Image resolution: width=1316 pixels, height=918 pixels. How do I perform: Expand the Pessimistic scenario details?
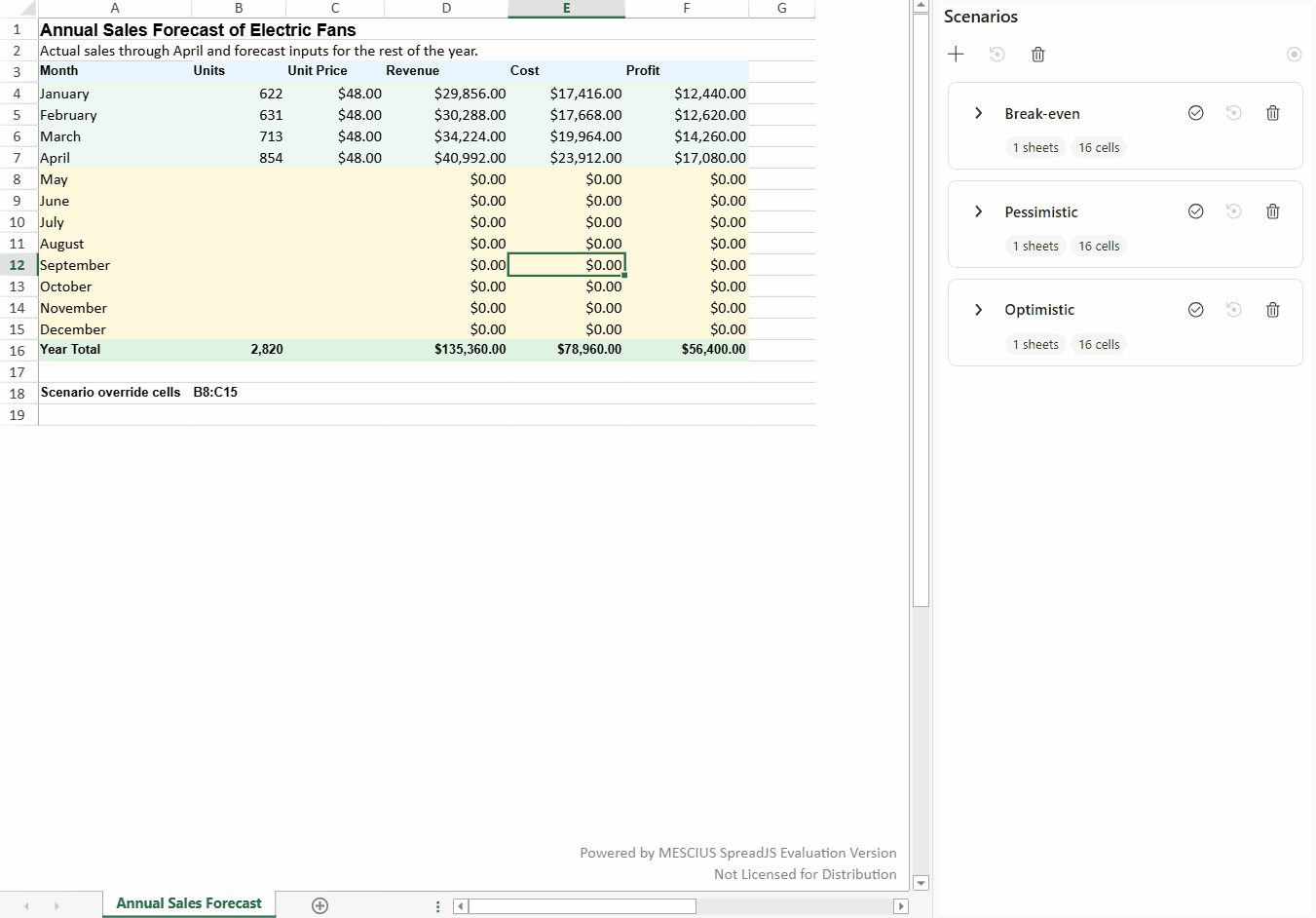(978, 211)
